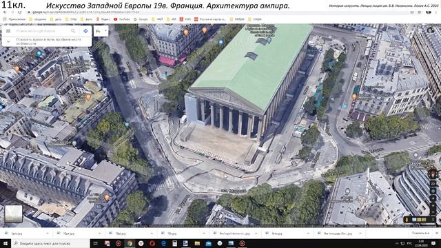Viewport: 441px width, 248px height.
Task: Expand the imagery strip at bottom right
Action: pos(433,220)
